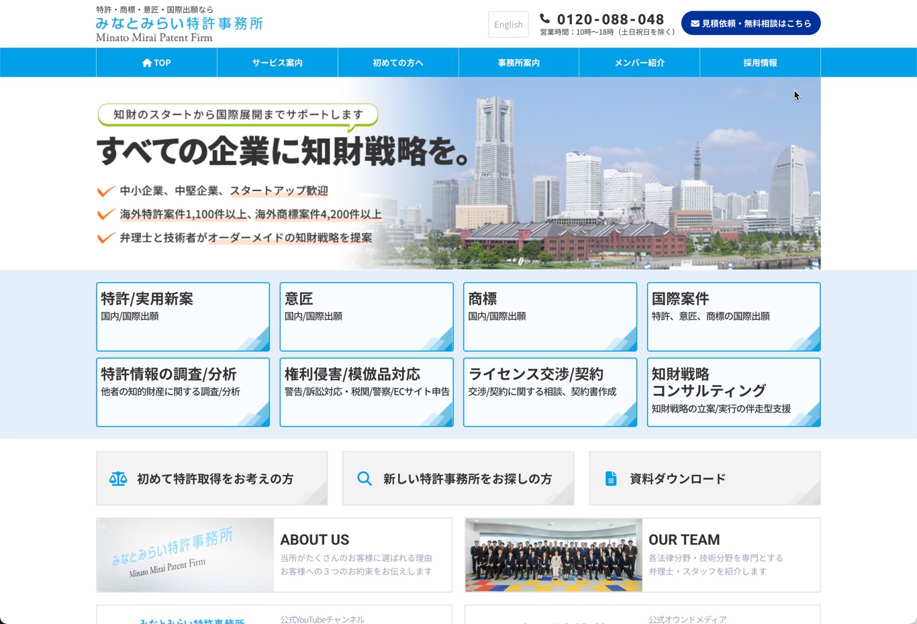The height and width of the screenshot is (624, 917).
Task: Click the magnifier icon for 新しい特許事務所
Action: (365, 479)
